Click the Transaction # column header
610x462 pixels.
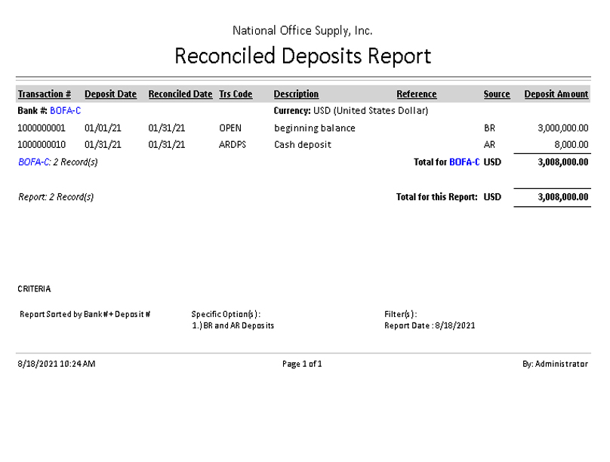45,94
